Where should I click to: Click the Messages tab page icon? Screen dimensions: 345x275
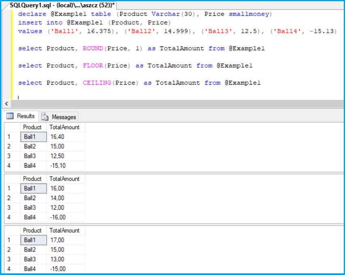pos(45,117)
